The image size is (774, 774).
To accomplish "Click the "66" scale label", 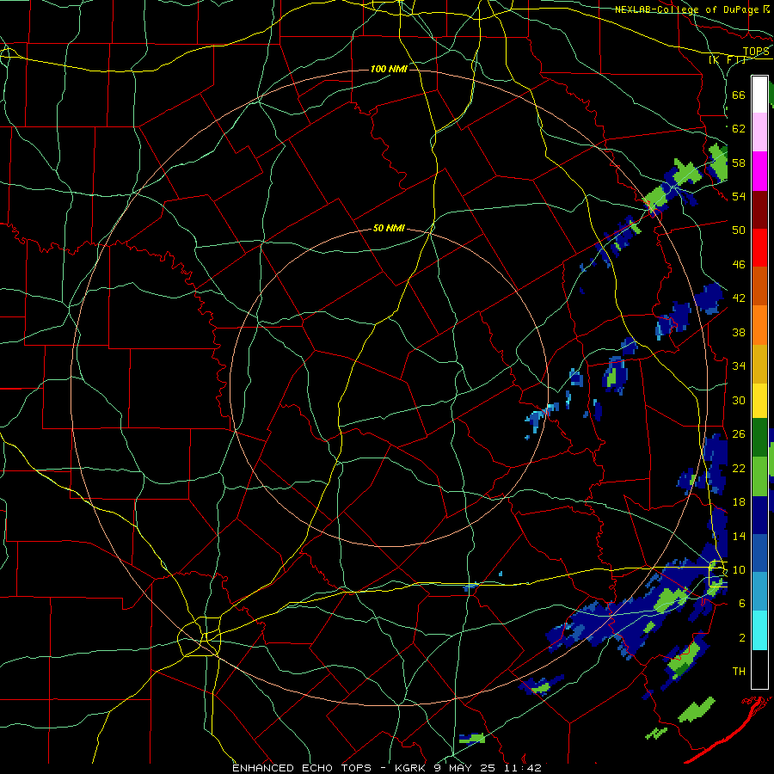I will tap(739, 95).
